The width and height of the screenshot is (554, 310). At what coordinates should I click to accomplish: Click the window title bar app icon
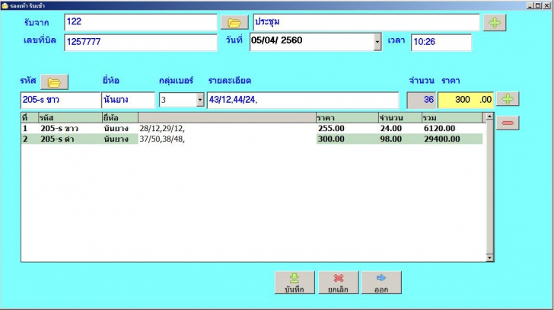pyautogui.click(x=5, y=5)
